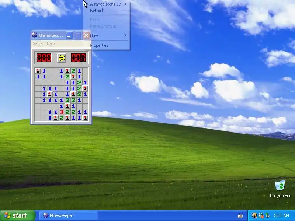This screenshot has height=221, width=295.
Task: Open the Game menu
Action: point(38,43)
